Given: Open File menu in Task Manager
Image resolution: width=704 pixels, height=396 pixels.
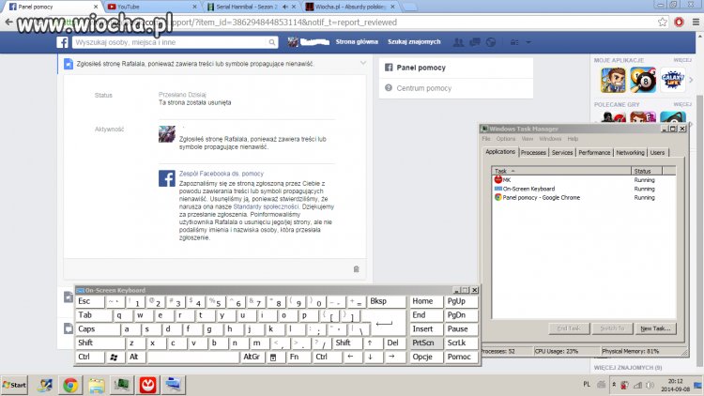Looking at the screenshot, I should click(486, 139).
